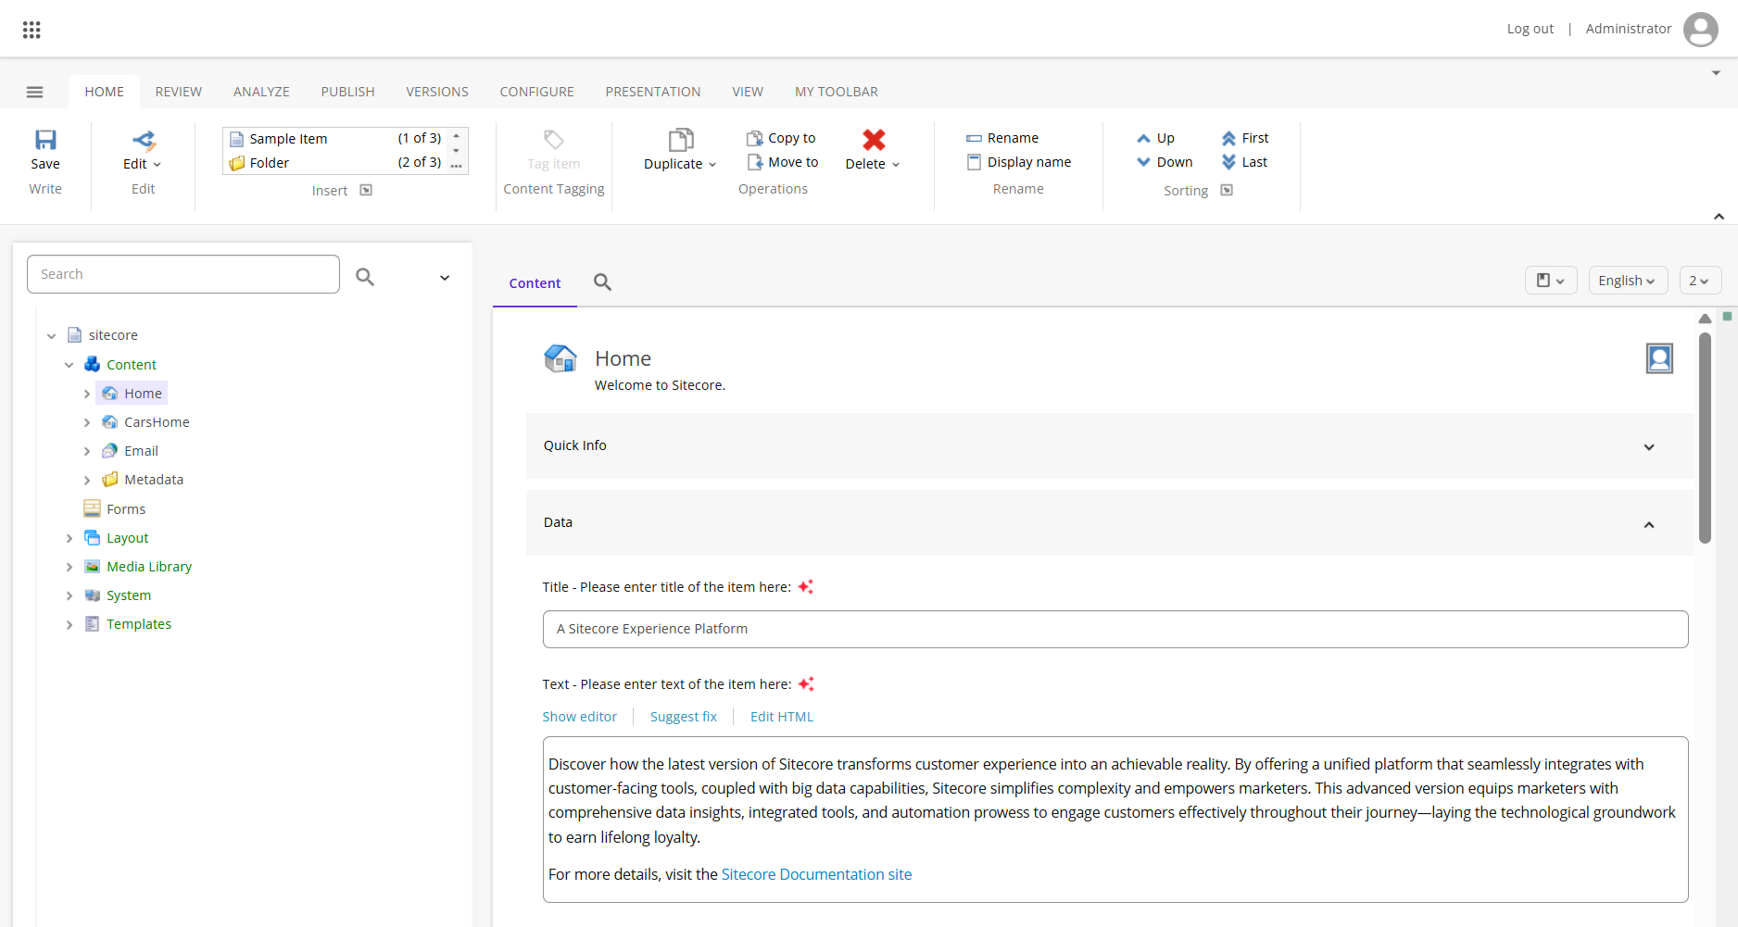
Task: Click the Administrator profile avatar
Action: pos(1700,29)
